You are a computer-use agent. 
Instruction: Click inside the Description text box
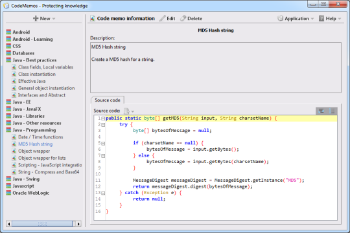pos(216,67)
